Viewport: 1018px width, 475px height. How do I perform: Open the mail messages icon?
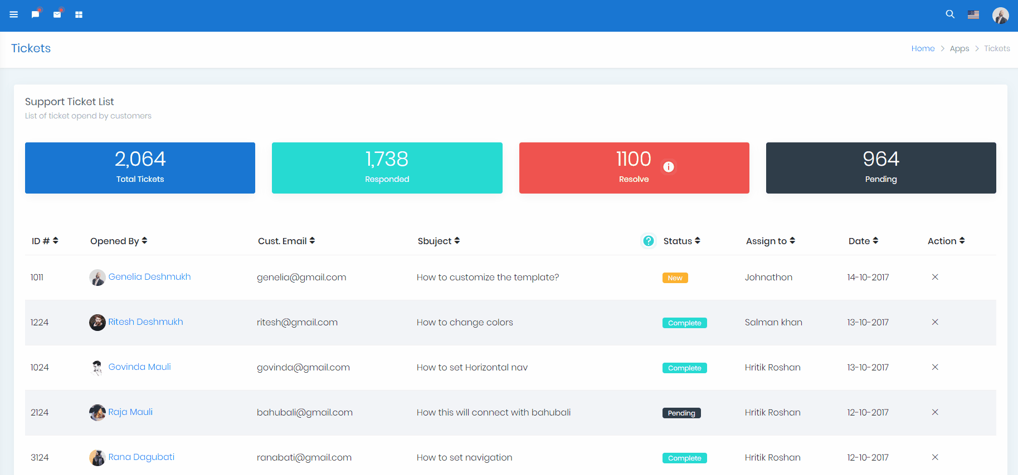[57, 14]
